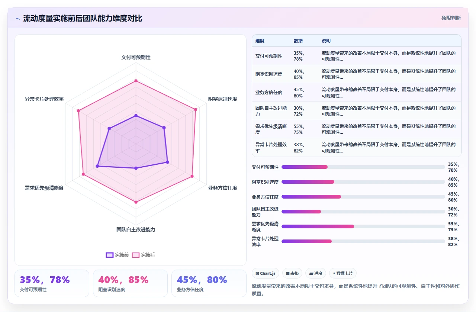This screenshot has height=312, width=476.
Task: Click the 业务方信任度 label on the radar chart
Action: (223, 188)
